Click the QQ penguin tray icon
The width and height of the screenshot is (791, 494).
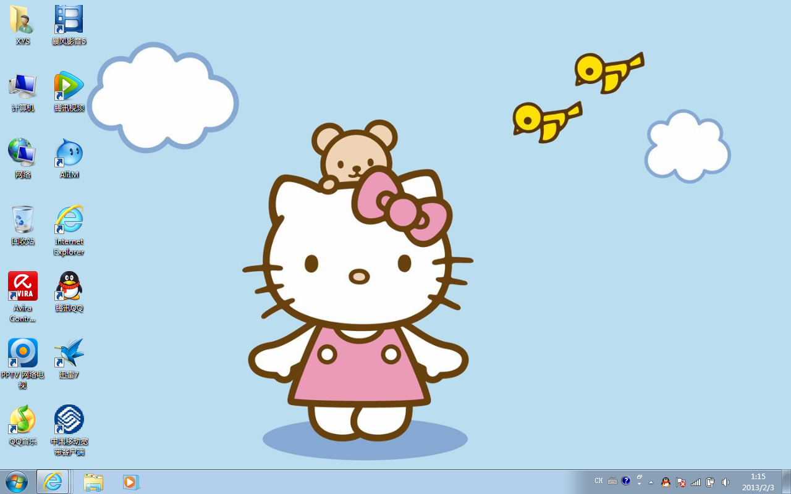click(666, 482)
